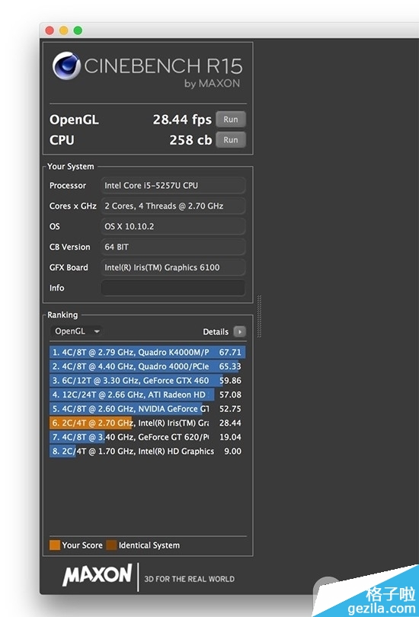419x617 pixels.
Task: Close the window with red button
Action: (50, 30)
